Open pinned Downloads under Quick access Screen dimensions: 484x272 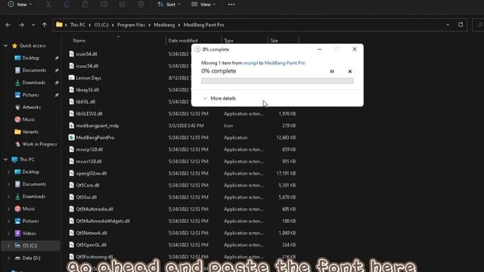click(33, 82)
